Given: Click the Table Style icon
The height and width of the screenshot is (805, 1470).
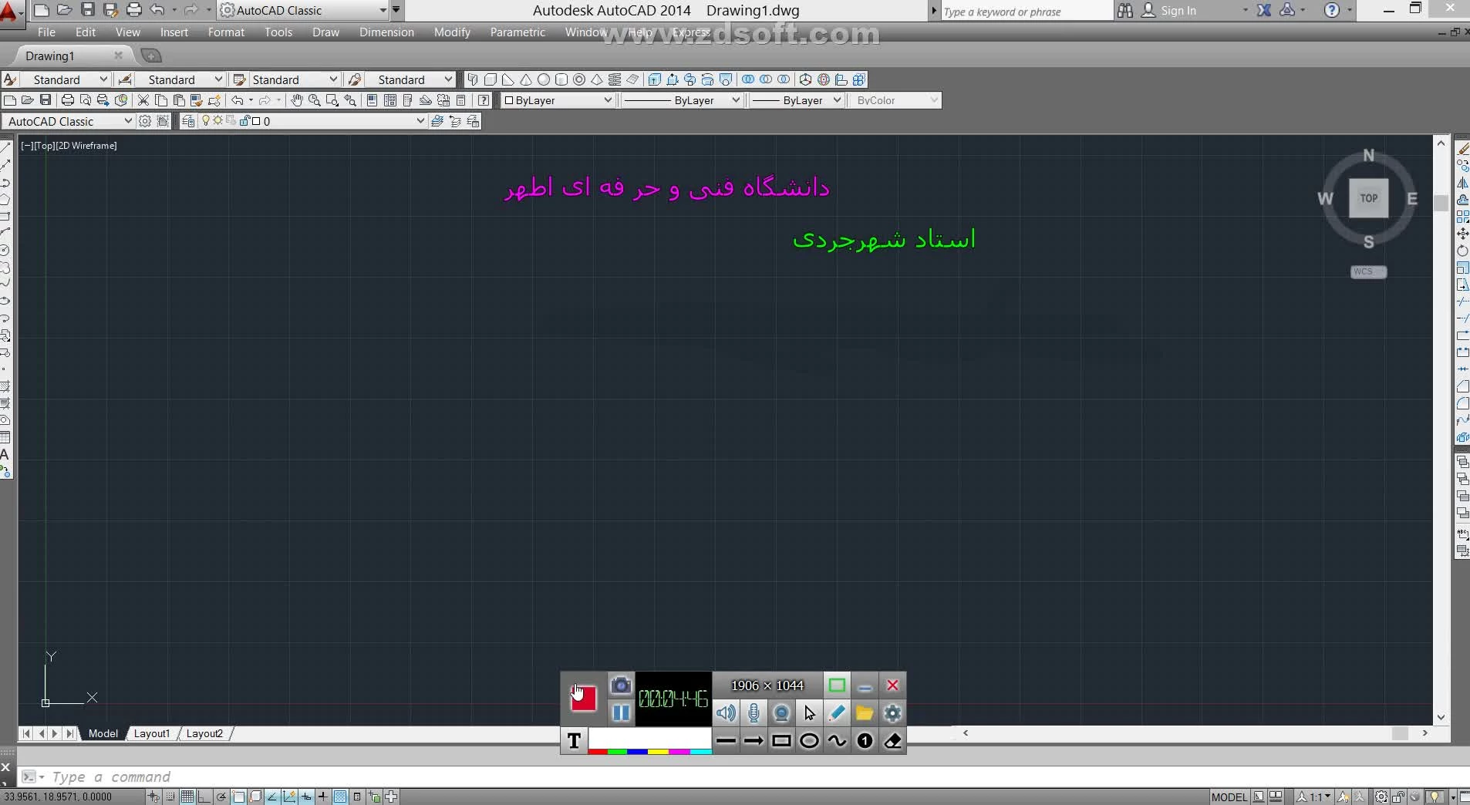Looking at the screenshot, I should pos(239,79).
